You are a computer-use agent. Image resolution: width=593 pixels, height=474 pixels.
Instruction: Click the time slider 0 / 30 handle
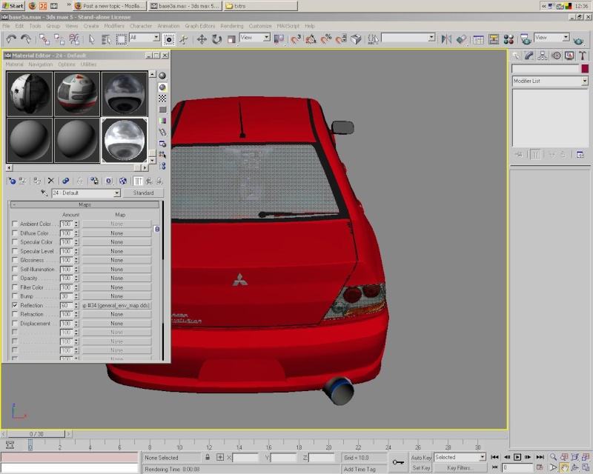click(36, 434)
